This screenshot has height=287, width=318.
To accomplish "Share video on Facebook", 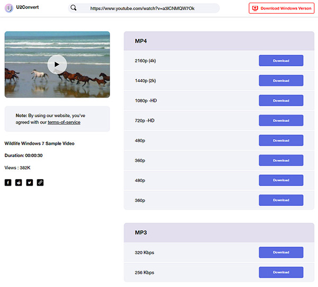I will pyautogui.click(x=8, y=182).
